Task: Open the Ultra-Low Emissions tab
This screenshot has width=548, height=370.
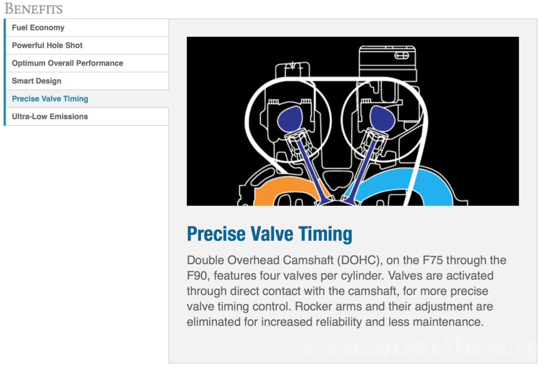Action: 50,117
